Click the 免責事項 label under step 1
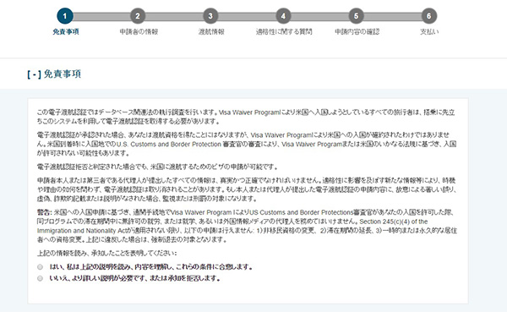 (x=66, y=32)
